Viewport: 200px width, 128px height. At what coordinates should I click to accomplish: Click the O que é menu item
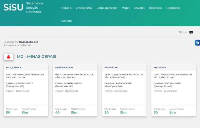[x=66, y=8]
